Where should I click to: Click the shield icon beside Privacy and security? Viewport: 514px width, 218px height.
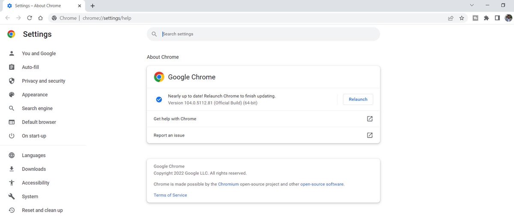(12, 81)
